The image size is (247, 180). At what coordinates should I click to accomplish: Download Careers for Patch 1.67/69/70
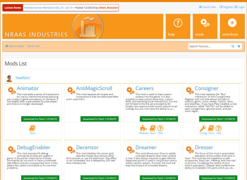[x=159, y=119]
